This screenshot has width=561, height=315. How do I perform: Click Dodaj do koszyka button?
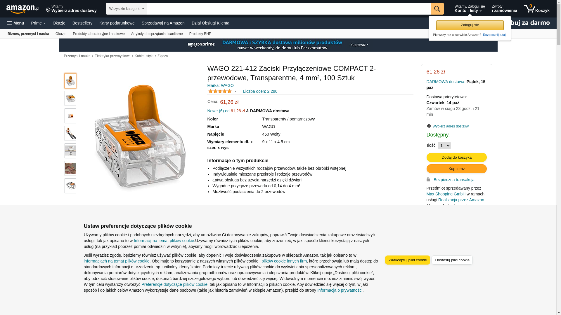pos(457,157)
